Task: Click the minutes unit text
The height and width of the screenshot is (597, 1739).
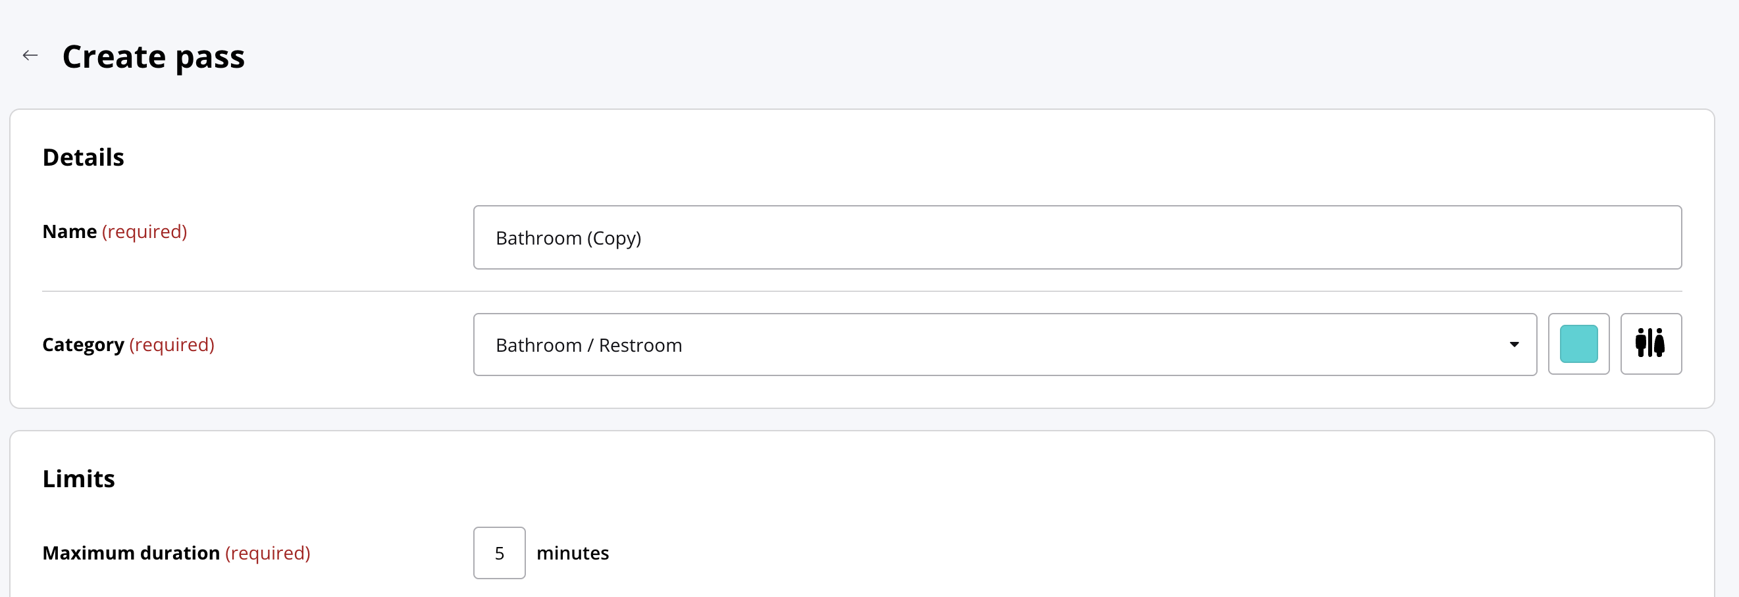Action: pos(573,552)
